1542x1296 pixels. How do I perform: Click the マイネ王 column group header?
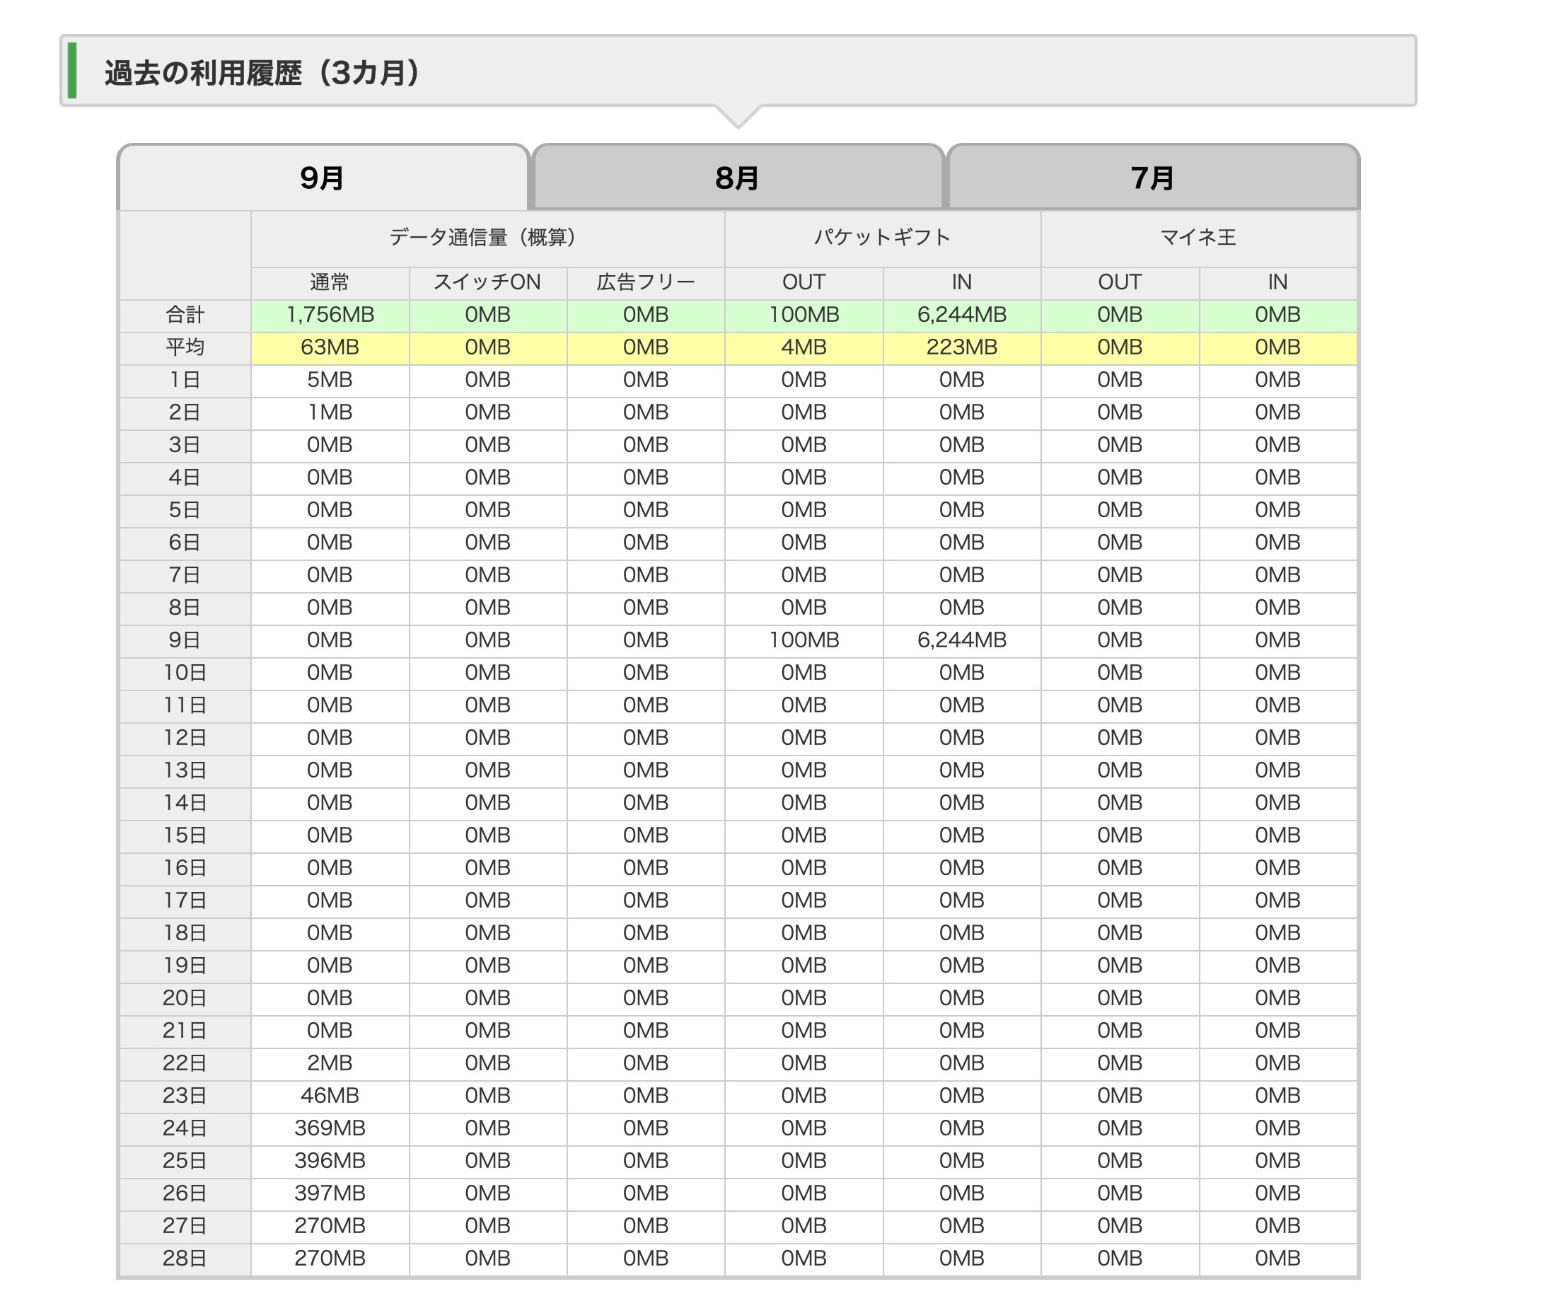(x=1198, y=237)
